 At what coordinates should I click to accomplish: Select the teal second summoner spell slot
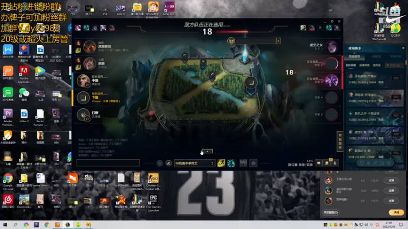tap(231, 163)
